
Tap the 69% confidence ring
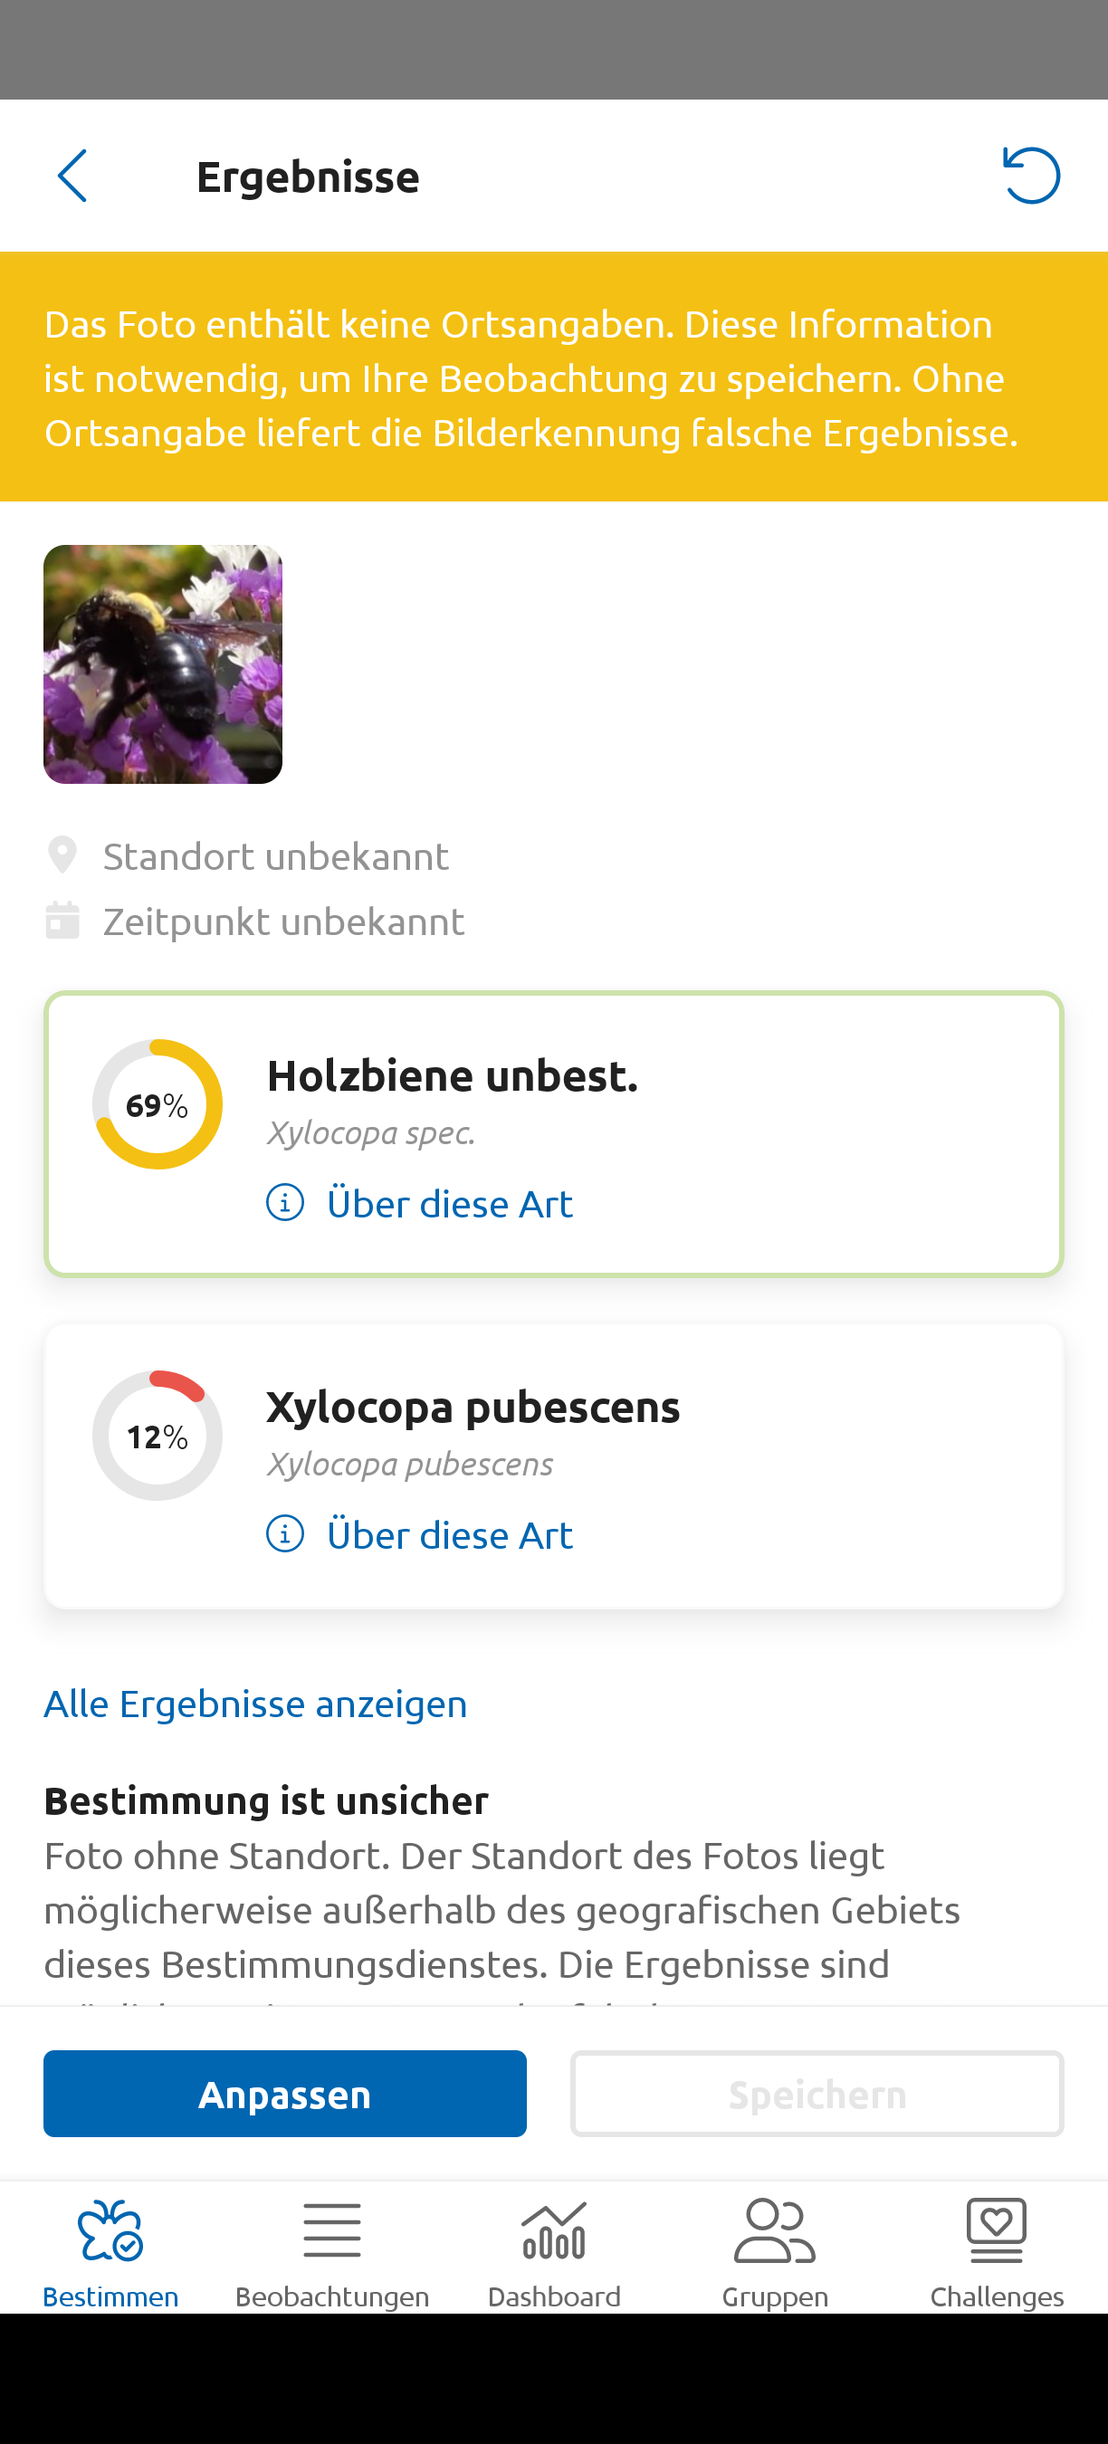tap(158, 1104)
